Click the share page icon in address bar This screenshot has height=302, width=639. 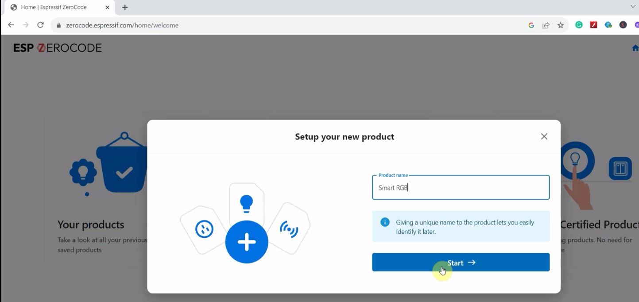(546, 25)
